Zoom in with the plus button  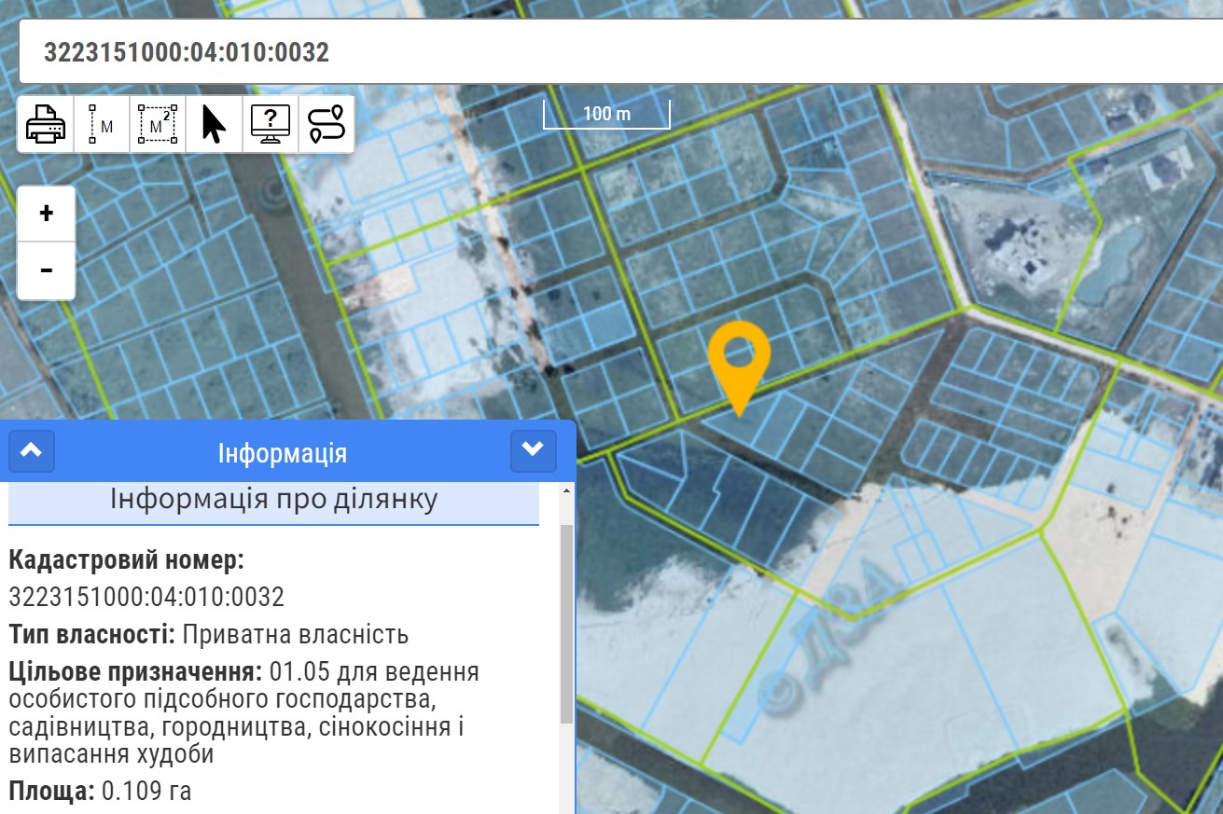pos(46,214)
